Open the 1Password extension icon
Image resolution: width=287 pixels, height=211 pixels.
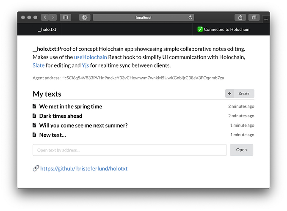pyautogui.click(x=85, y=18)
